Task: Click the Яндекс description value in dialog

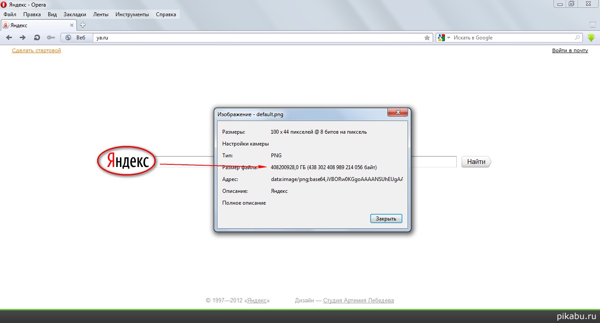Action: 279,191
